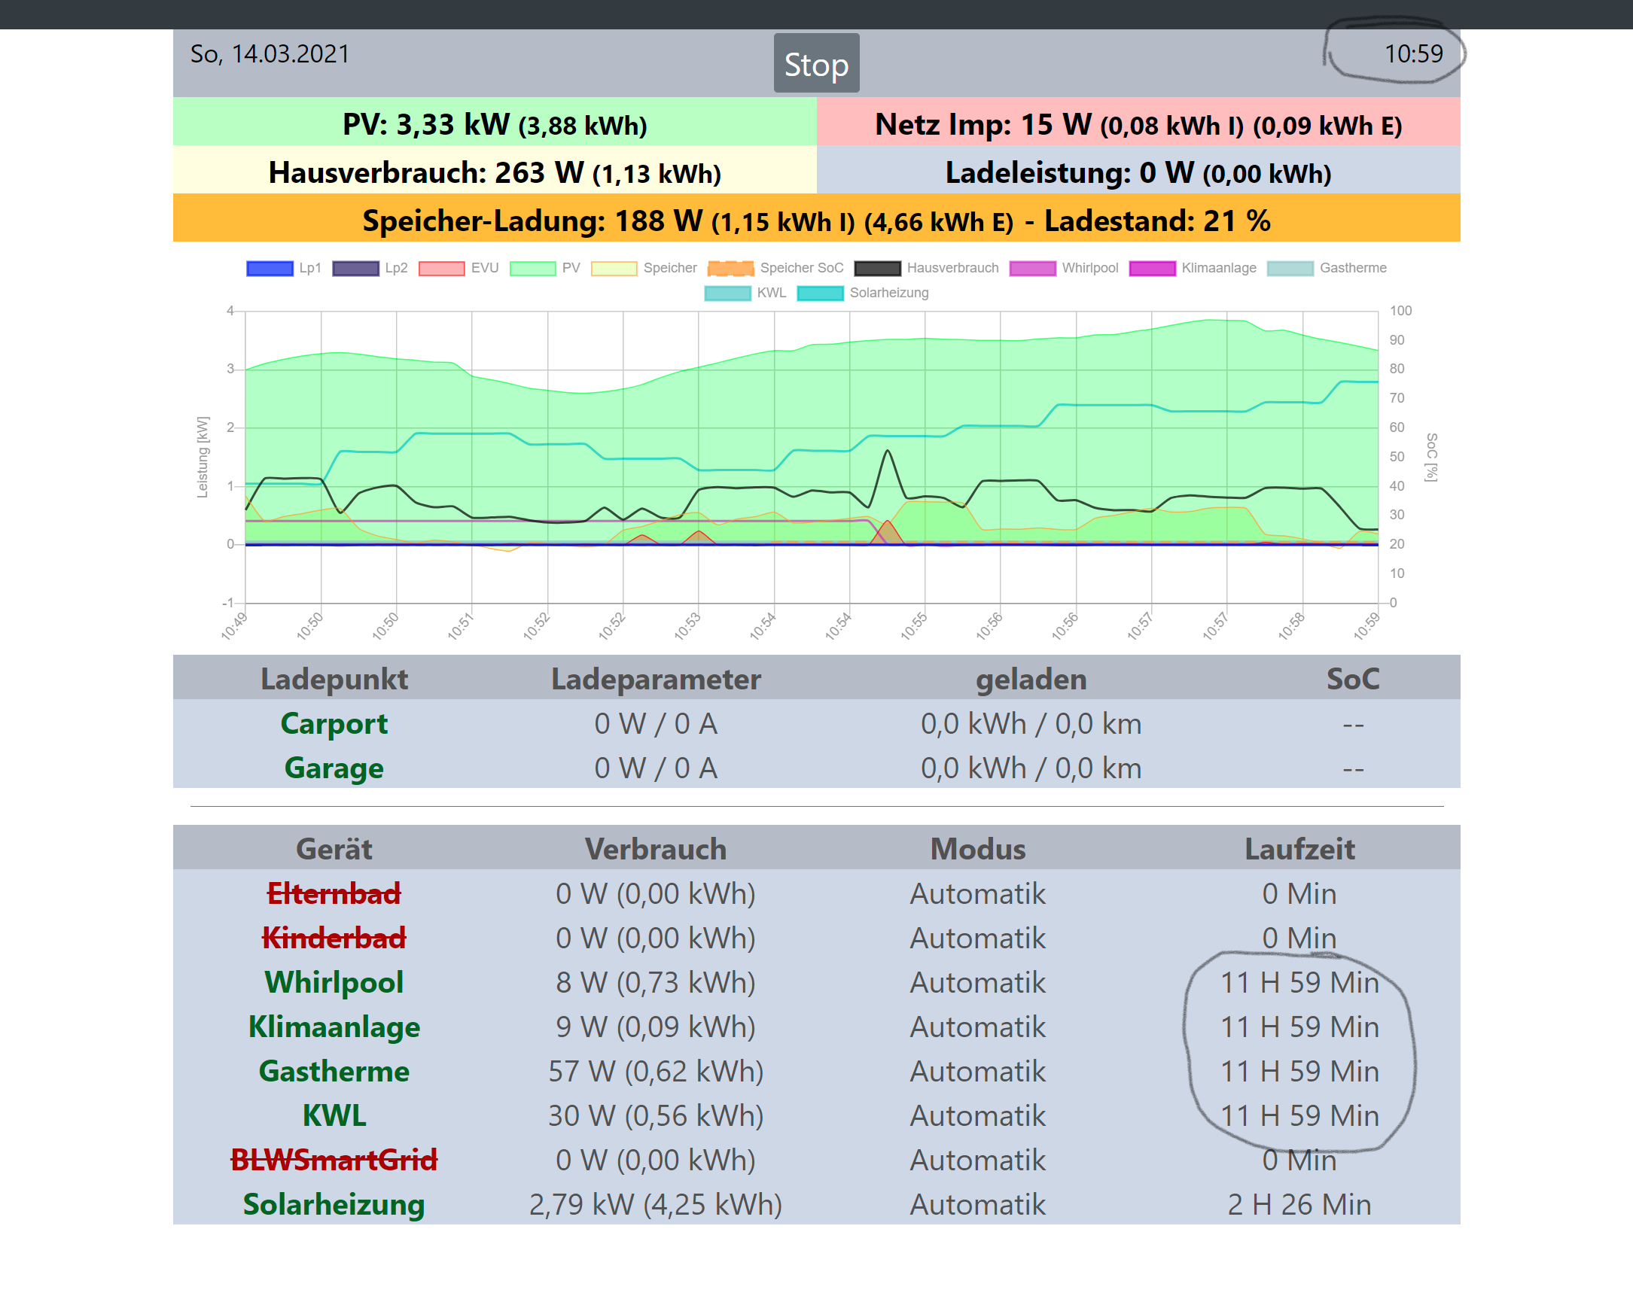
Task: Open the Carport charge point
Action: (x=334, y=724)
